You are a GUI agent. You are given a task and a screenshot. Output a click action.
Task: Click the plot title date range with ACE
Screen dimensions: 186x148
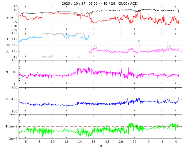click(x=100, y=3)
